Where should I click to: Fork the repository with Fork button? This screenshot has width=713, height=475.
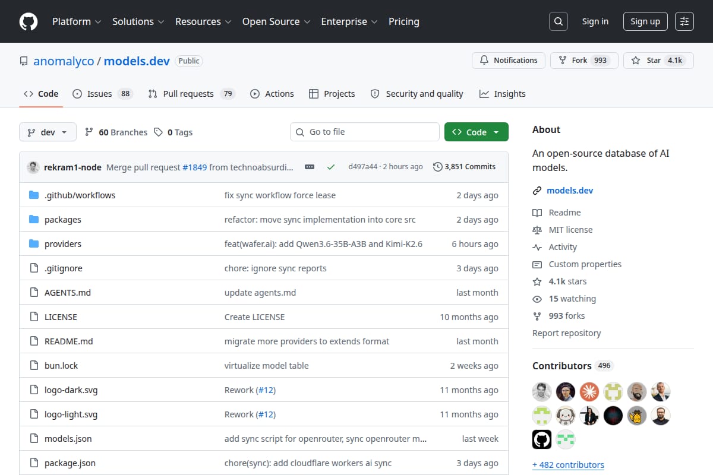584,61
